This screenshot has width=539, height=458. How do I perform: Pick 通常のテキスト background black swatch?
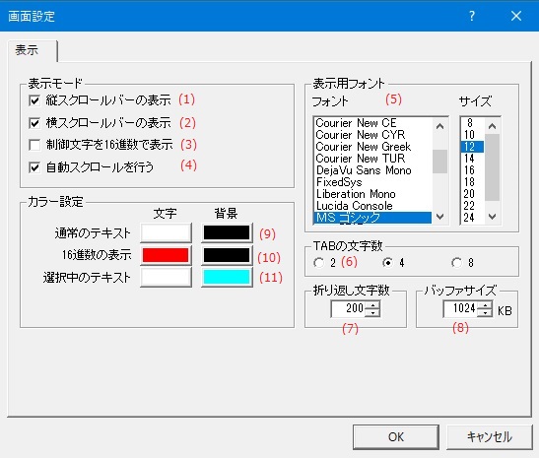(x=227, y=232)
